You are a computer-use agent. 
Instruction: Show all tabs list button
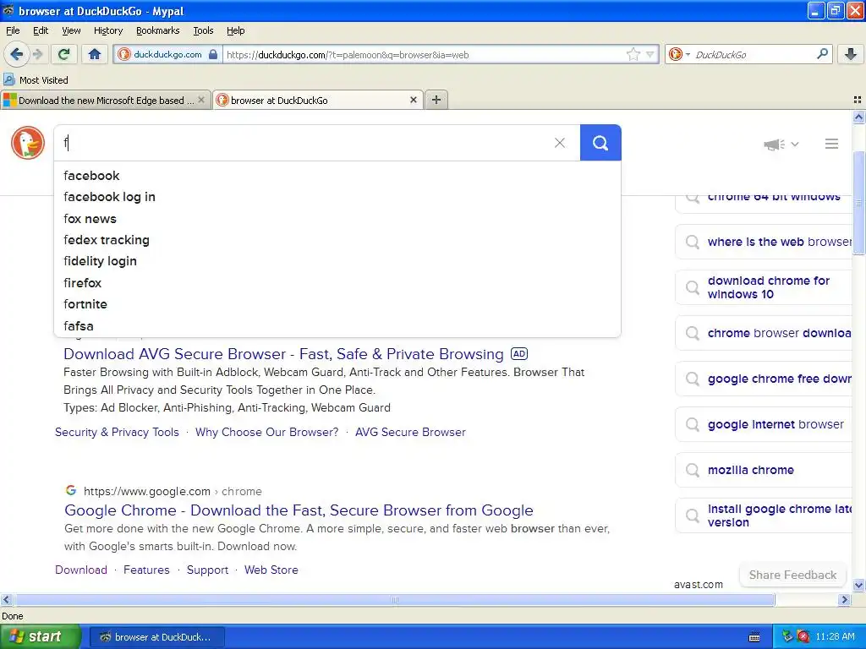click(858, 100)
